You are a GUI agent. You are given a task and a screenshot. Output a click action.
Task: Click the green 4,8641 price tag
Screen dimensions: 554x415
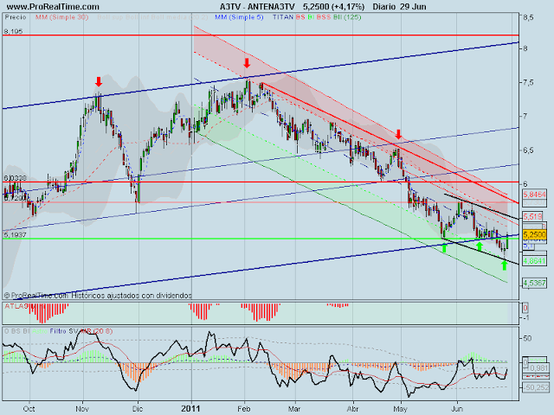(x=535, y=261)
